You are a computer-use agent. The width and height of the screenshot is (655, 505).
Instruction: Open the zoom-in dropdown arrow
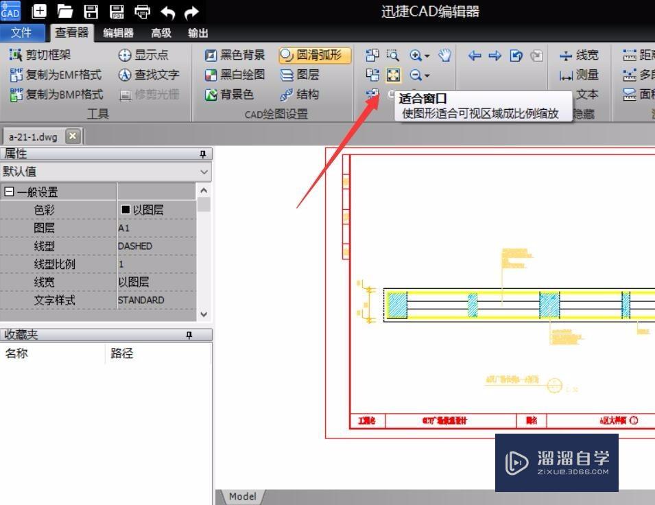point(427,56)
